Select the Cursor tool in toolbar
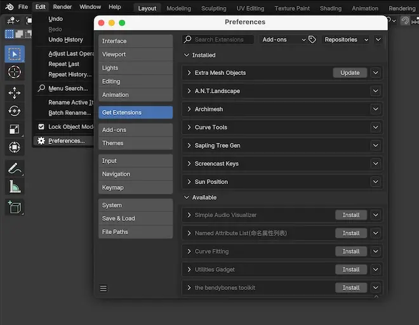419x325 pixels. click(x=14, y=72)
